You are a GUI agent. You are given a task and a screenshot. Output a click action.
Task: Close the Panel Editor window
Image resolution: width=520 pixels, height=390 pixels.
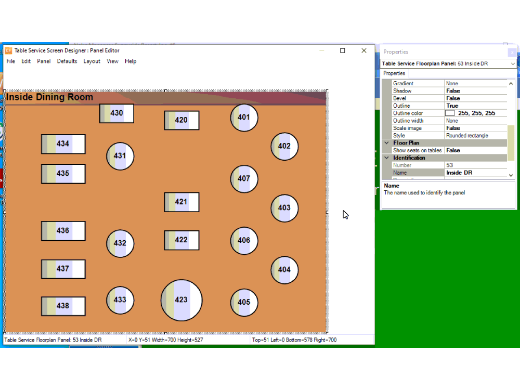click(364, 50)
